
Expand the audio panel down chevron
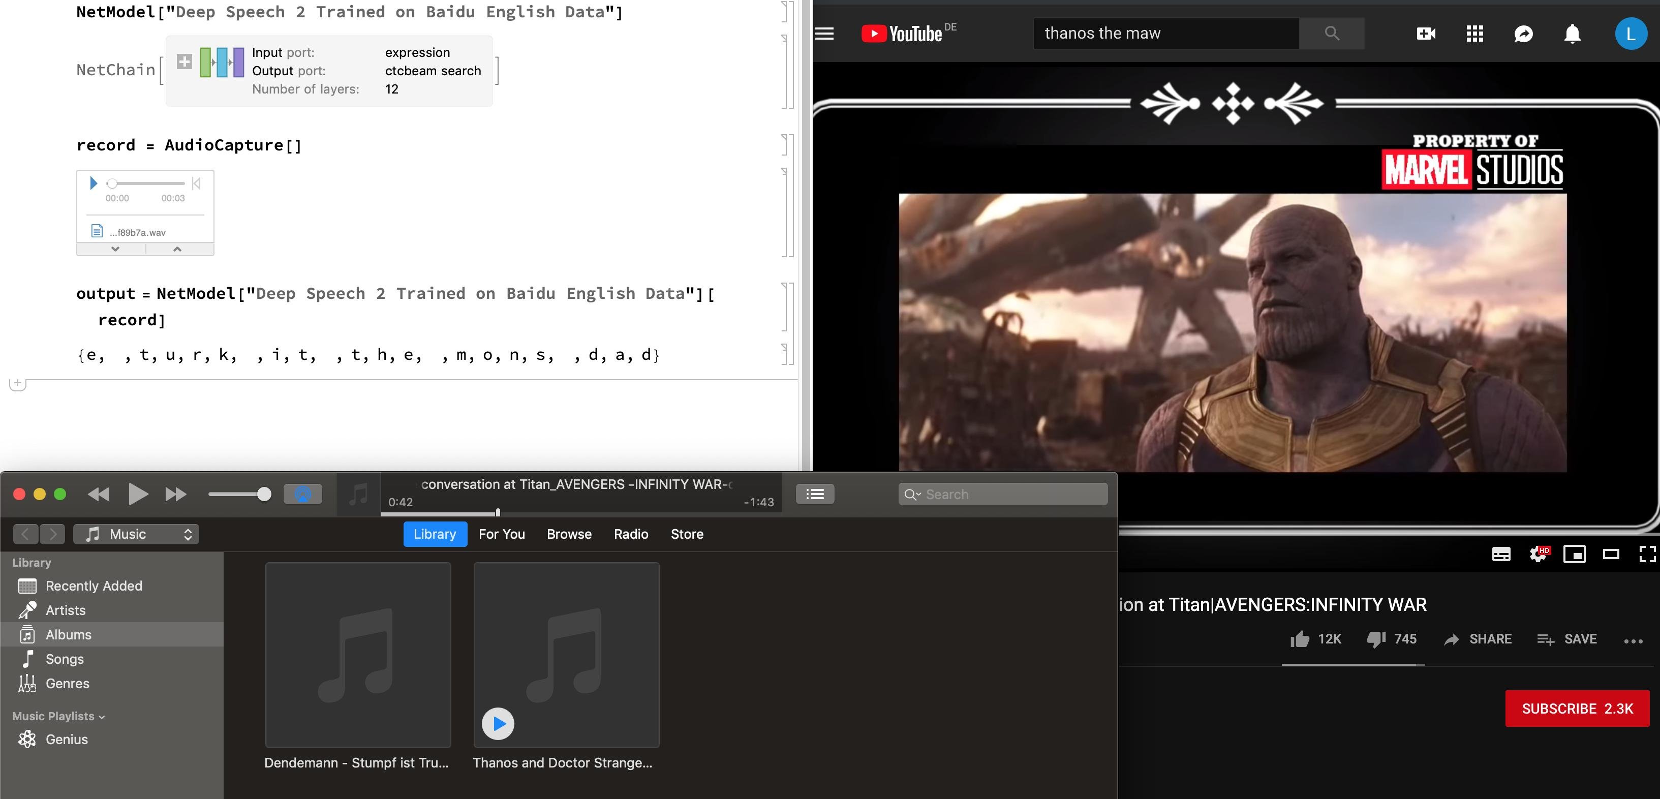[115, 249]
